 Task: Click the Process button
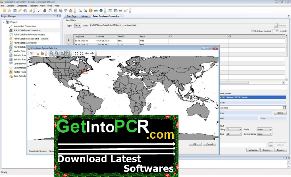(280, 150)
